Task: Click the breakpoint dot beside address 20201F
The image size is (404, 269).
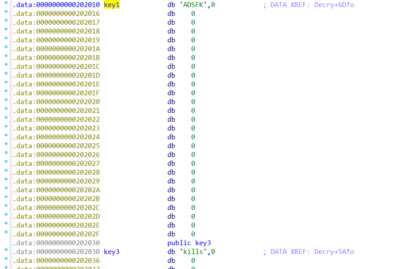Action: 6,90
